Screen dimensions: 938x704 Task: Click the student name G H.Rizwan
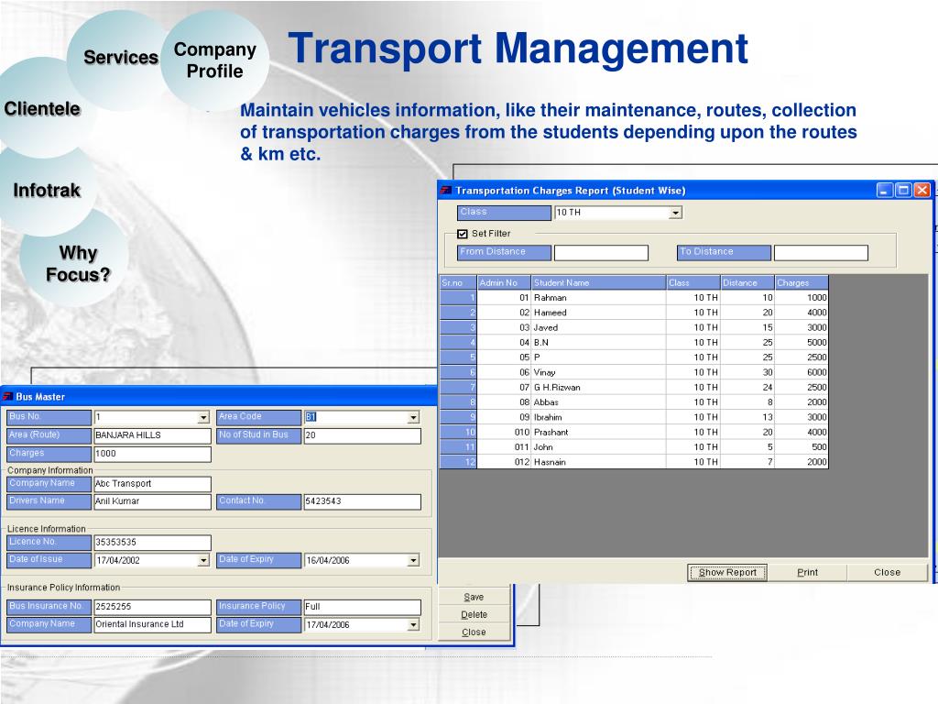(x=557, y=388)
